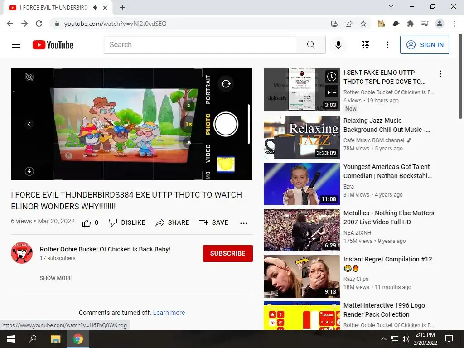Open the Windows notification center

[449, 339]
